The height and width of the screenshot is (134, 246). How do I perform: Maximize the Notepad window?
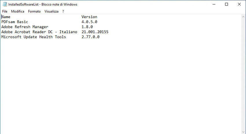pos(226,4)
